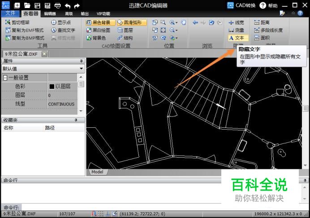This screenshot has width=310, height=218.
Task: Toggle the snap icon in status bar
Action: pyautogui.click(x=94, y=214)
